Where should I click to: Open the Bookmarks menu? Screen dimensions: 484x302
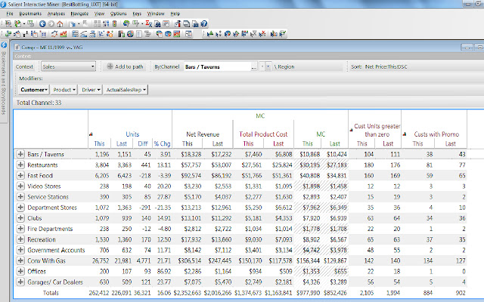click(x=31, y=14)
